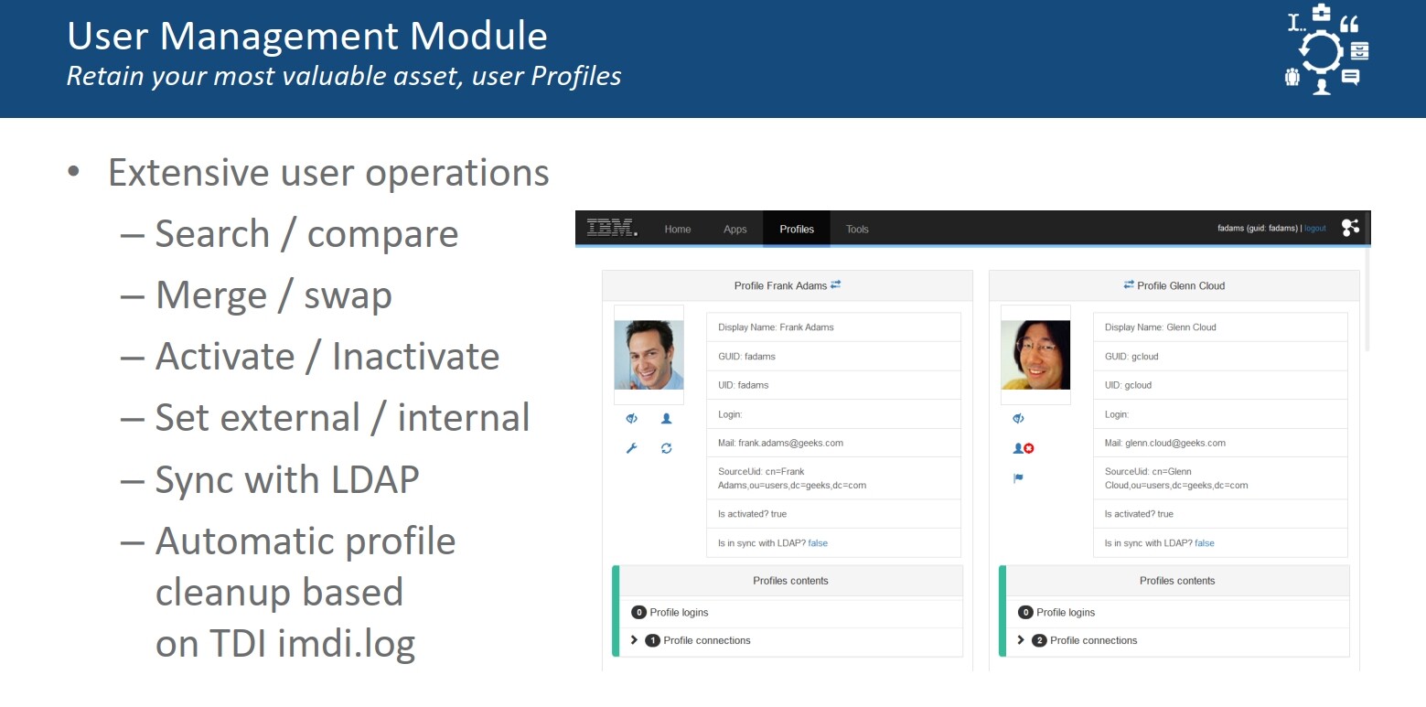This screenshot has height=707, width=1426.
Task: Open the wrench tools icon for Frank Adams
Action: pos(630,448)
